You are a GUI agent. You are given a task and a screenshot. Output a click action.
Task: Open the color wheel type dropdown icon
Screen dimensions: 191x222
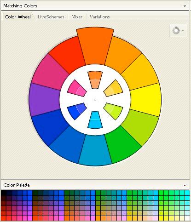(178, 30)
